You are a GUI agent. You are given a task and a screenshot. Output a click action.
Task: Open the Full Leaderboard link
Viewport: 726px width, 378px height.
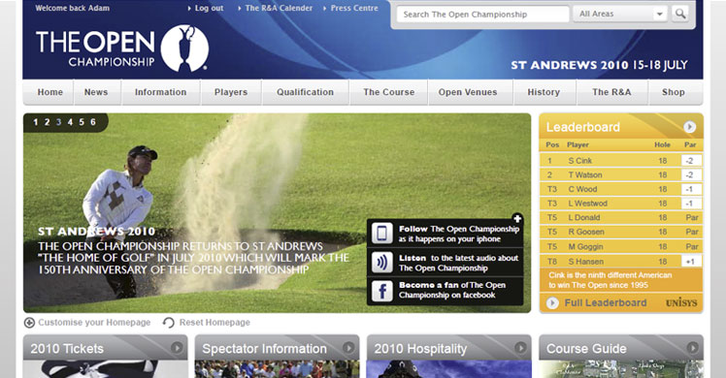pyautogui.click(x=605, y=303)
